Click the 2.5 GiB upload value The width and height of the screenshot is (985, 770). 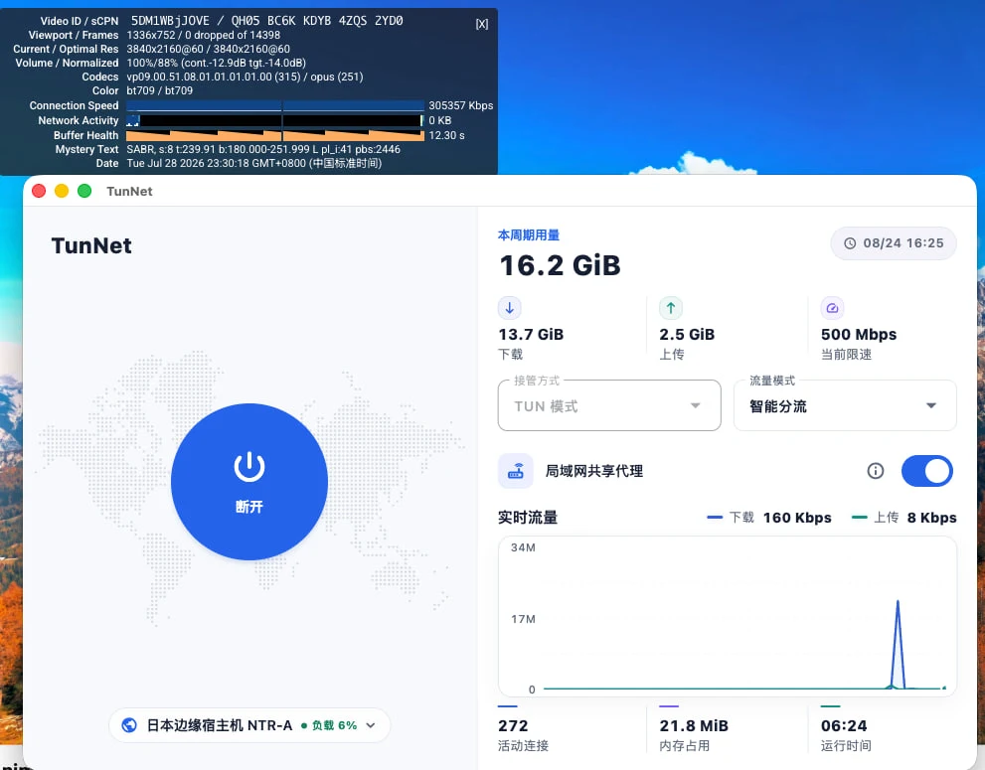(x=687, y=334)
